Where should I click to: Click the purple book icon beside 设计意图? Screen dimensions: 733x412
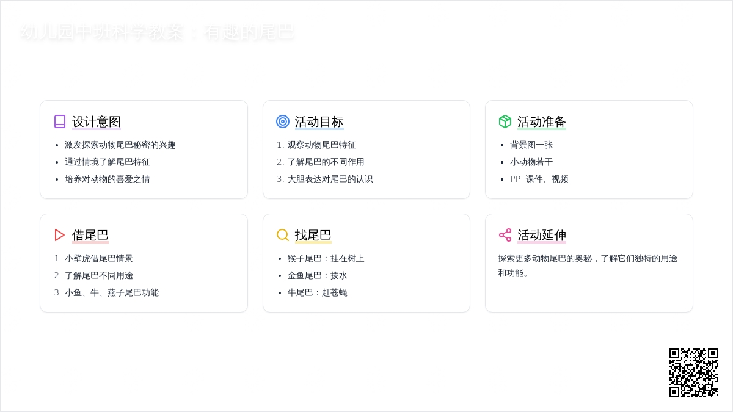pyautogui.click(x=60, y=121)
